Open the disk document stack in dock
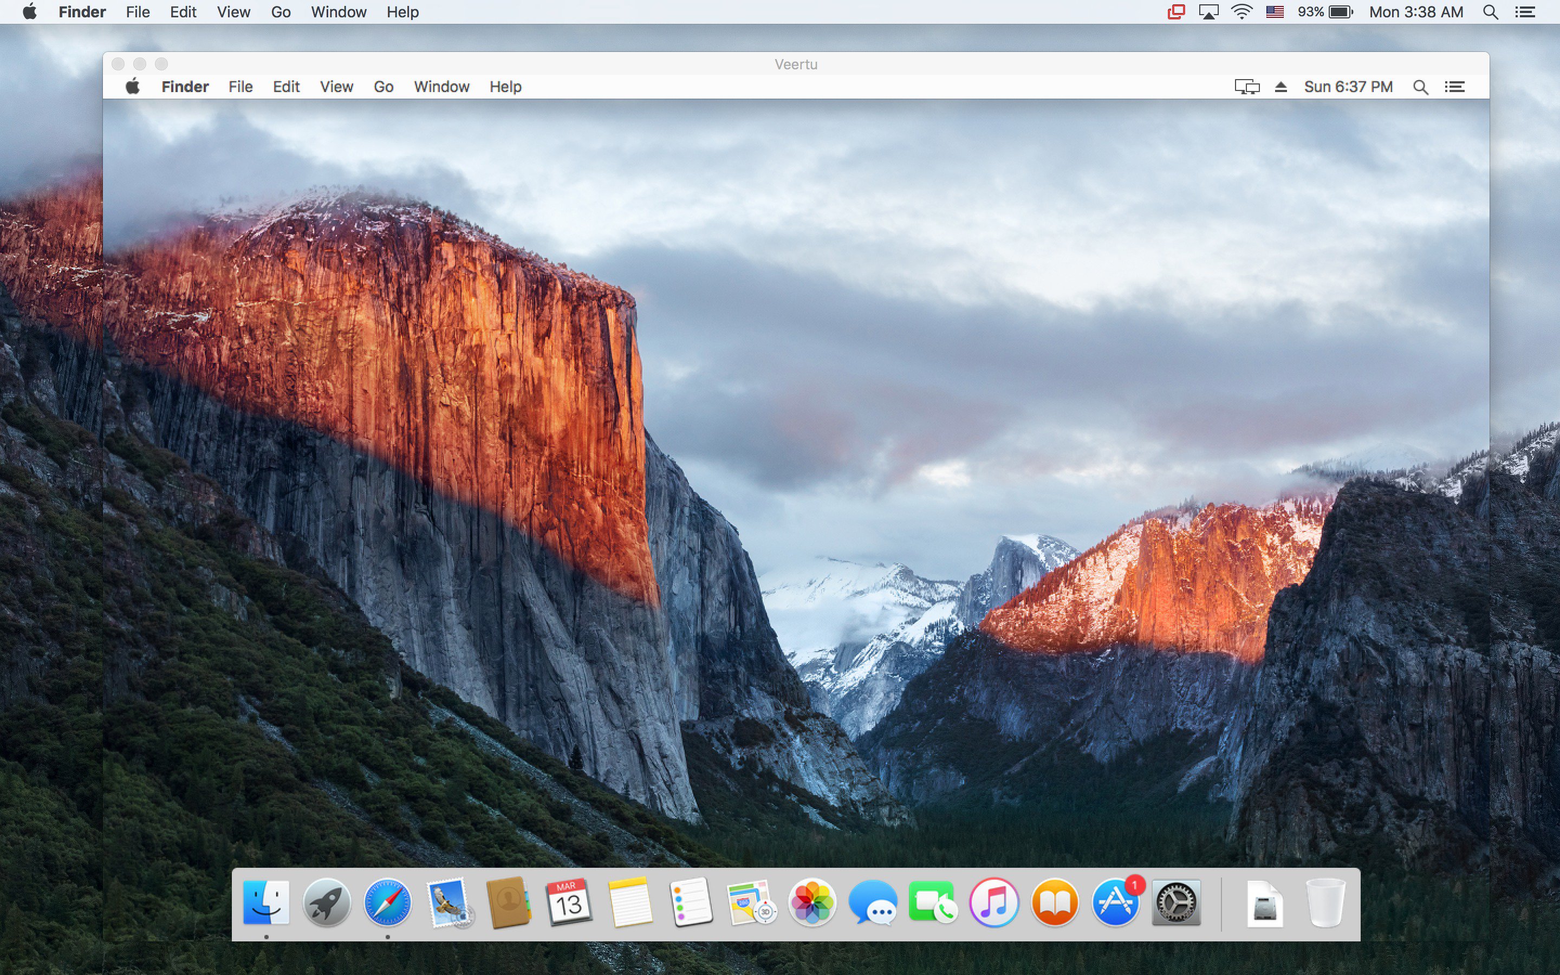This screenshot has width=1560, height=975. (1265, 903)
